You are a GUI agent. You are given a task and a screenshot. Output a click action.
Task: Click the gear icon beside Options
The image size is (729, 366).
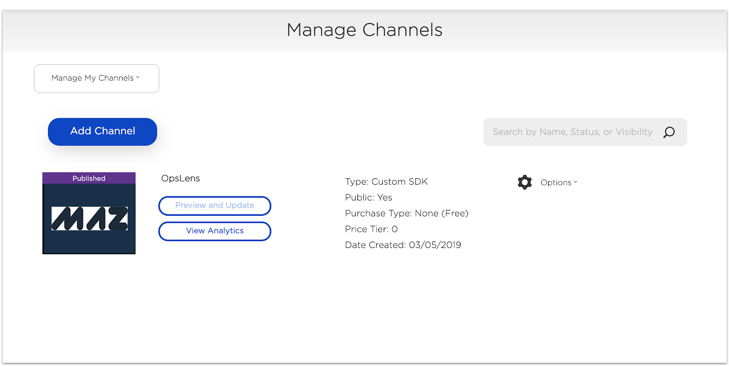(524, 182)
